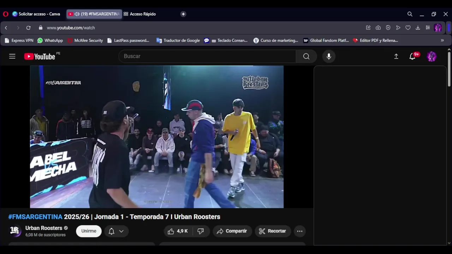Switch to the #FMSARGENTINA YouTube tab
The image size is (452, 254).
(94, 14)
